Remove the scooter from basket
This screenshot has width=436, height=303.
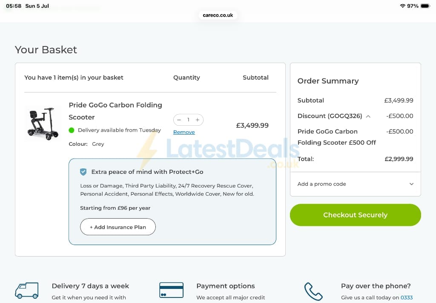[x=184, y=132]
